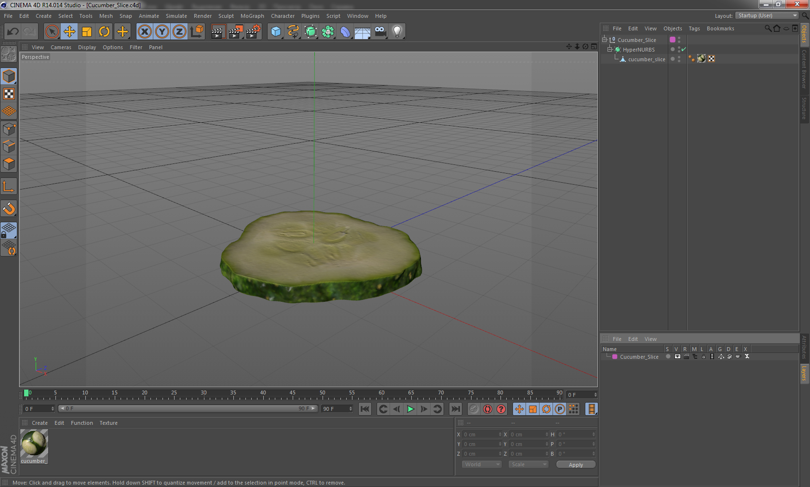Render to Picture Viewer
The width and height of the screenshot is (810, 487).
(236, 32)
